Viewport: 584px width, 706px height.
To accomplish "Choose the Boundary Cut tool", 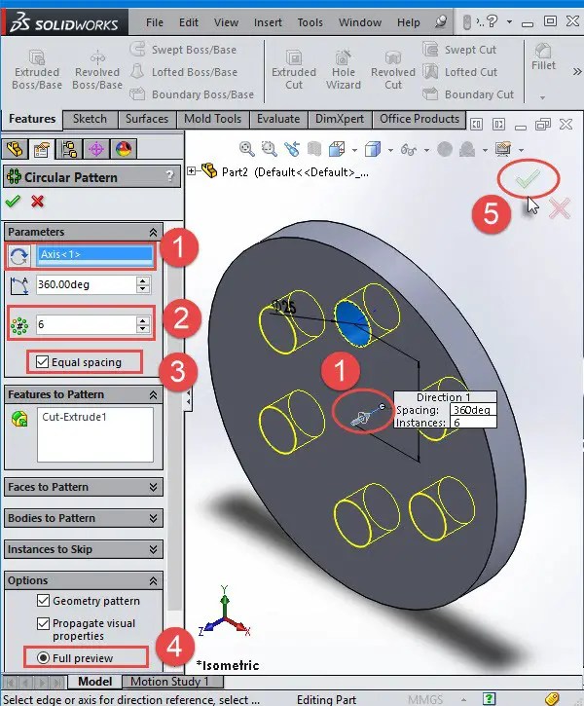I will (x=468, y=94).
